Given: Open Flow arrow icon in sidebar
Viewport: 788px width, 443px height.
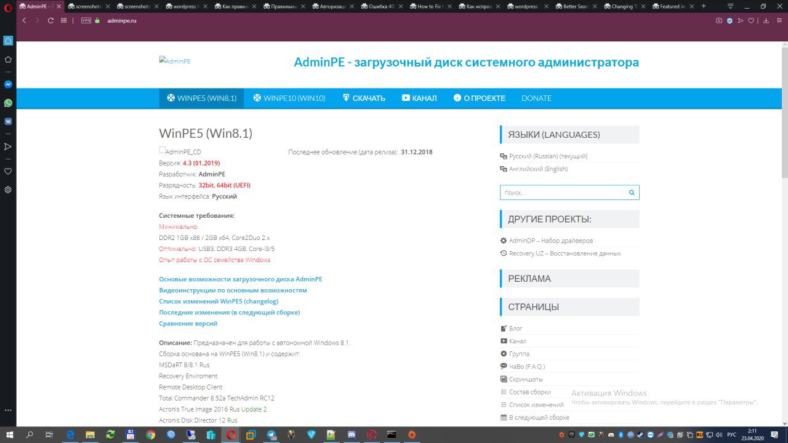Looking at the screenshot, I should click(x=8, y=146).
